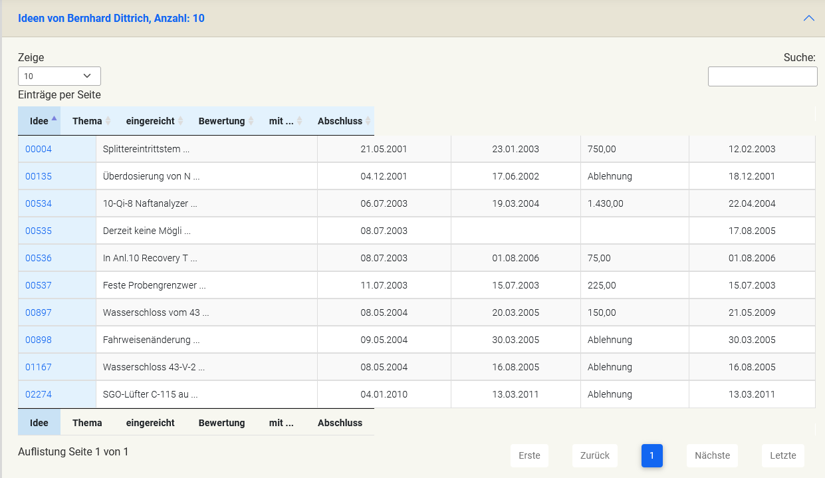Jump to the Letzte page button
Screen dimensions: 825x478
(782, 455)
